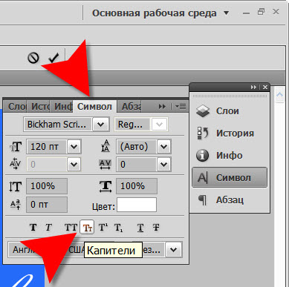Click the white Цвет text color swatch
The width and height of the screenshot is (289, 287).
coord(137,205)
